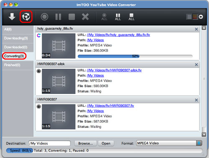Screen dimensions: 209x158
Task: Open URL link HWR090307-allok.flv
Action: (114, 70)
